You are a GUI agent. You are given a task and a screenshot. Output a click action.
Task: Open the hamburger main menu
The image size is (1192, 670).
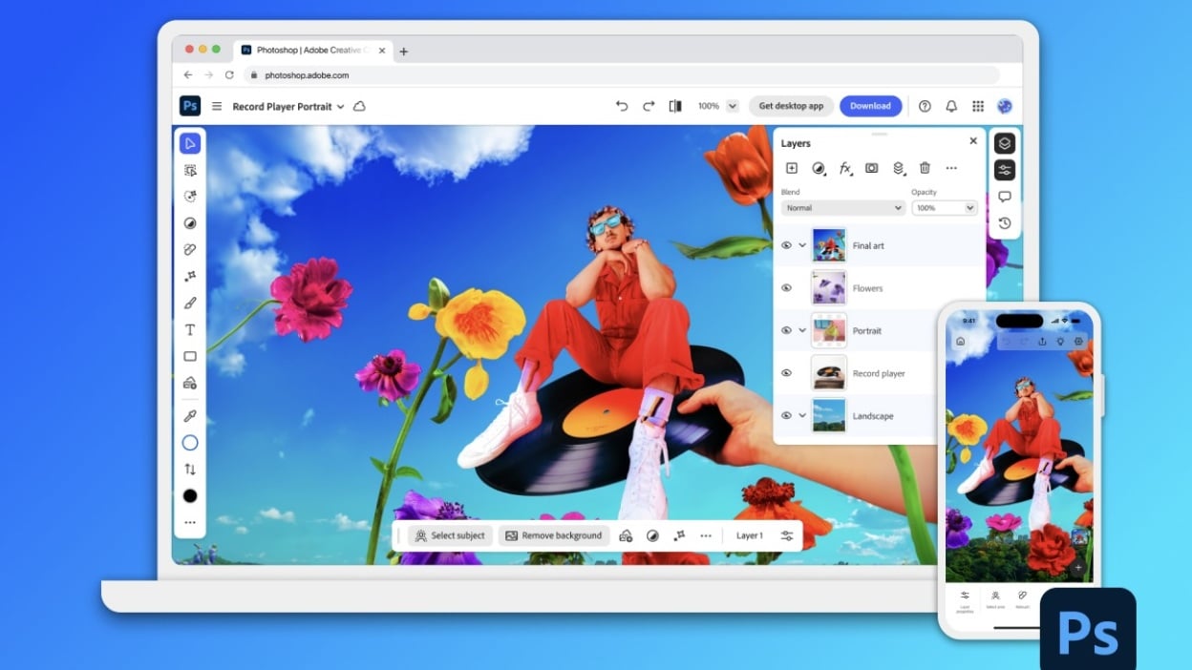pos(217,107)
